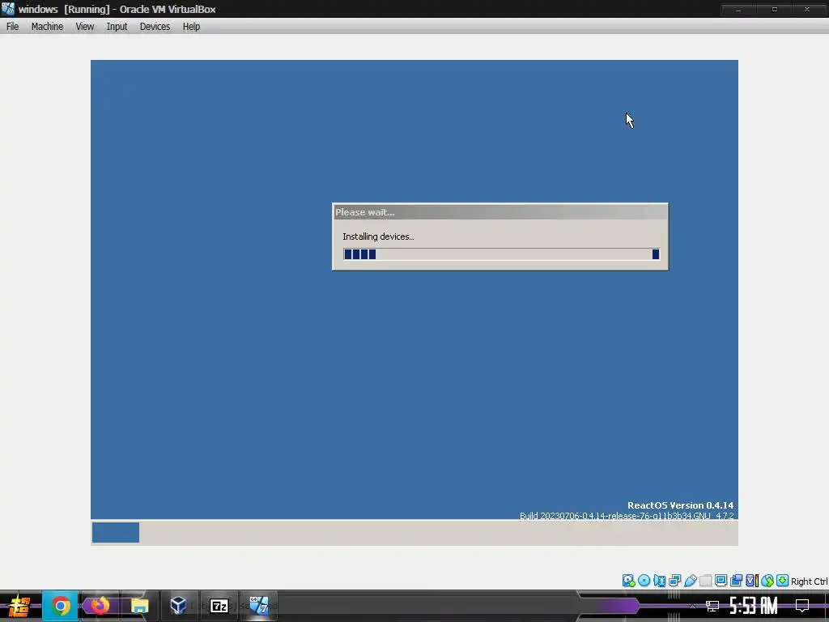Open the Help menu
The width and height of the screenshot is (829, 622).
tap(191, 27)
